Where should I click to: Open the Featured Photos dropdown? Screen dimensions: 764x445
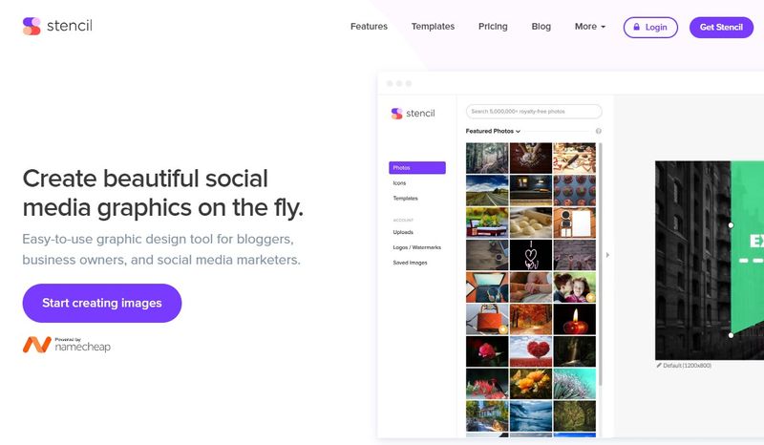tap(494, 131)
